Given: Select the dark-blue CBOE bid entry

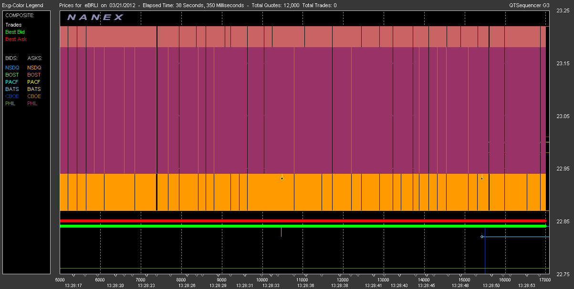Looking at the screenshot, I should pos(12,96).
